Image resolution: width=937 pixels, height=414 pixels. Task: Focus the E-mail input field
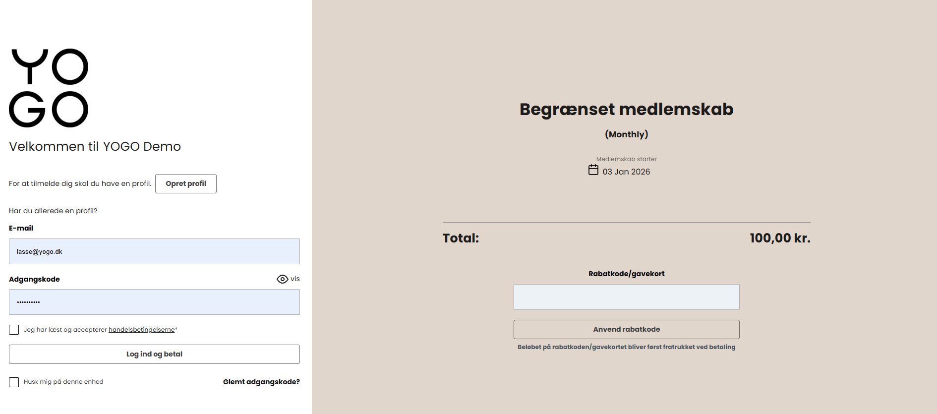click(x=154, y=251)
